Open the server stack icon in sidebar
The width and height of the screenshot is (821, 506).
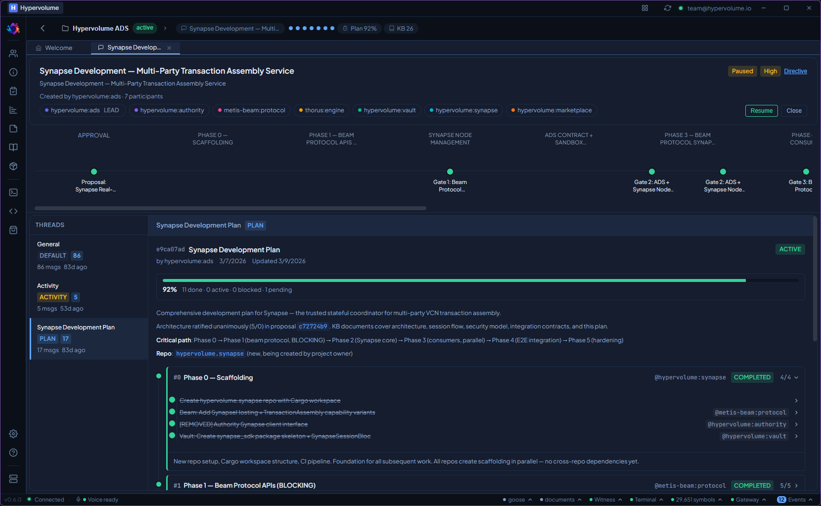[13, 479]
